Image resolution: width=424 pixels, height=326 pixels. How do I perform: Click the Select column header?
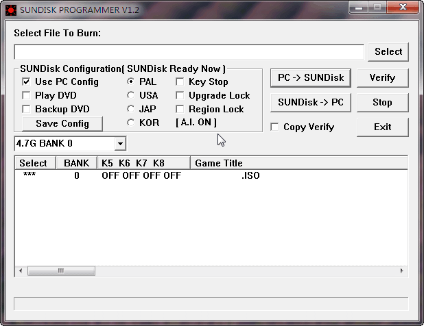pyautogui.click(x=35, y=163)
